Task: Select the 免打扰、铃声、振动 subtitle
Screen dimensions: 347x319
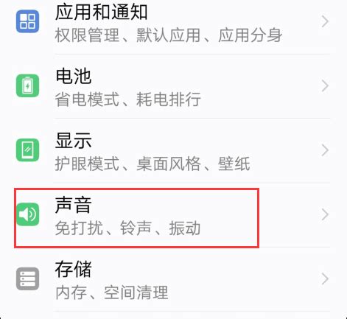Action: pyautogui.click(x=127, y=228)
